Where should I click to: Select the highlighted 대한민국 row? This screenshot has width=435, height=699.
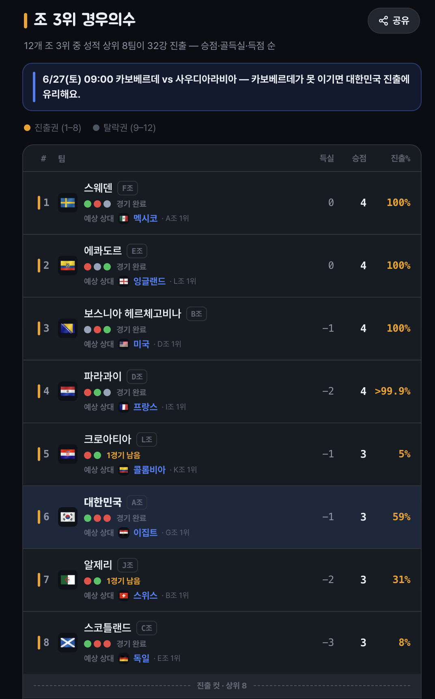(222, 517)
